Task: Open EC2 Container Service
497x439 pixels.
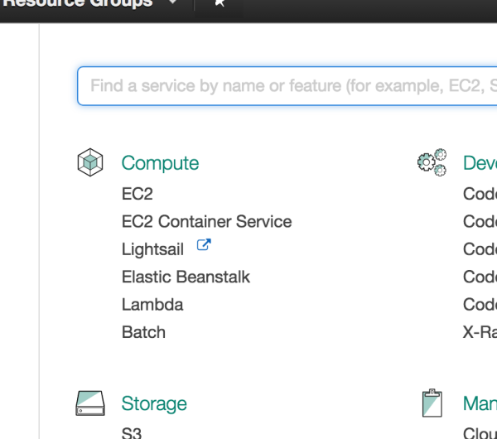Action: [x=206, y=222]
